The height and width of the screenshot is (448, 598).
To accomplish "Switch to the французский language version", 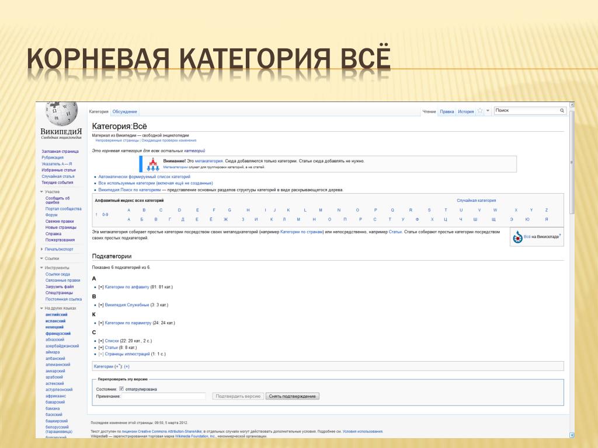I will coord(58,334).
